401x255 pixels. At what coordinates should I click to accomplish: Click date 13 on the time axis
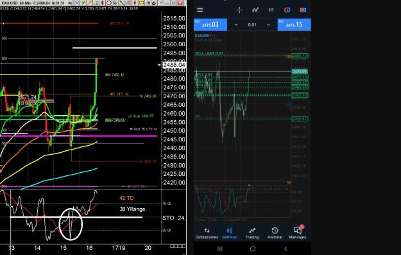12,248
